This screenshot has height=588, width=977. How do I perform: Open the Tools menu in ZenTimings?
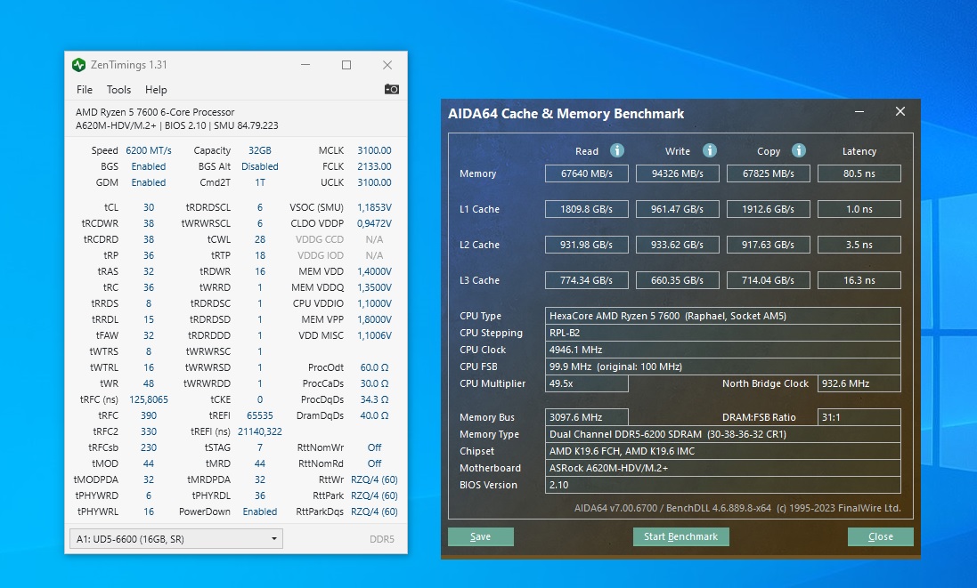click(x=118, y=90)
